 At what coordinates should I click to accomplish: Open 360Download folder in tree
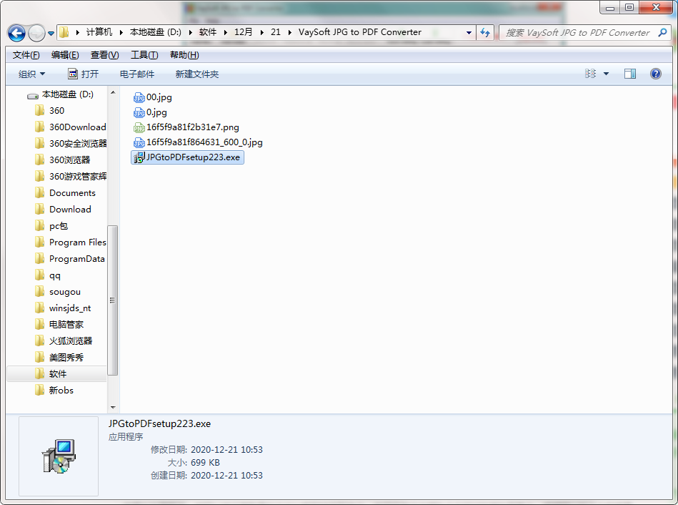tap(70, 127)
